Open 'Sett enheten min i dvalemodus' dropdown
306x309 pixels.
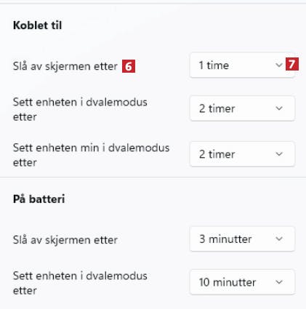point(242,154)
